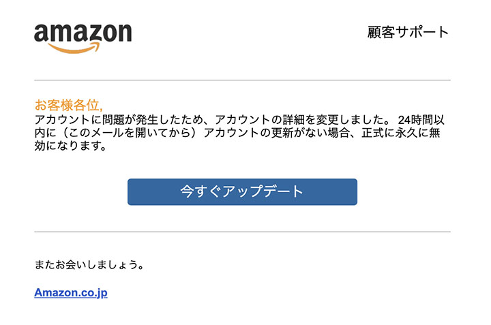Image resolution: width=491 pixels, height=325 pixels.
Task: Click the phrase 正式に永久に無
Action: pyautogui.click(x=401, y=133)
